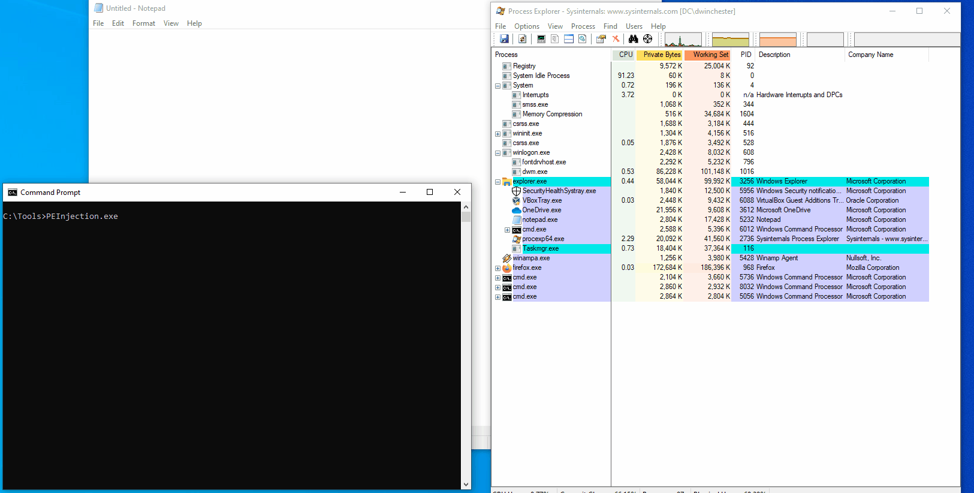Click 'VirtualBox Guest Additions Tr...' description
Image resolution: width=974 pixels, height=493 pixels.
coord(800,200)
